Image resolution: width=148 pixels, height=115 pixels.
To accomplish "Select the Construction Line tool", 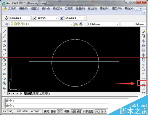I will [x=4, y=36].
